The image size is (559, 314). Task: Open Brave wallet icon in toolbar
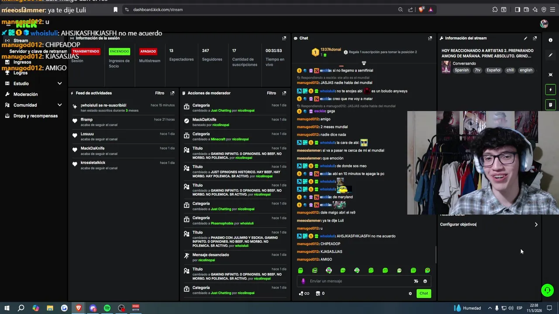[x=526, y=10]
